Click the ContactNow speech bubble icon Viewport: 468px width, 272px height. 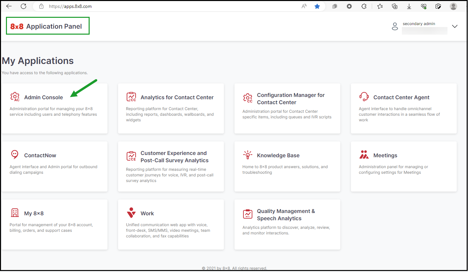click(15, 155)
